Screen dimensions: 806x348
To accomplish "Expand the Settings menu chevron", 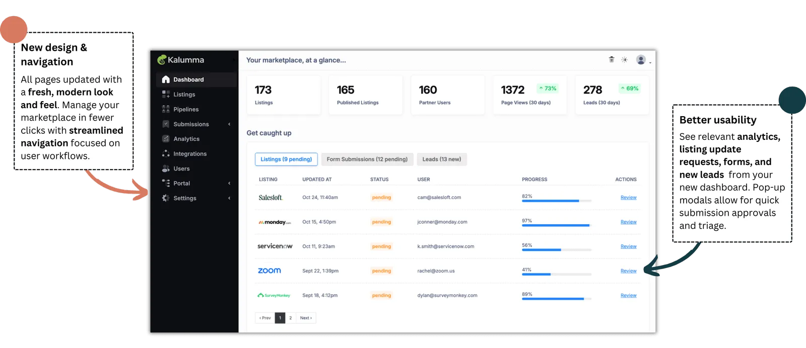I will tap(229, 198).
